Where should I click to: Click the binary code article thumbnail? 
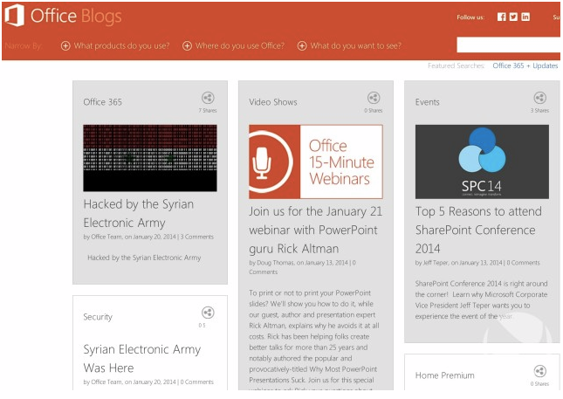149,157
